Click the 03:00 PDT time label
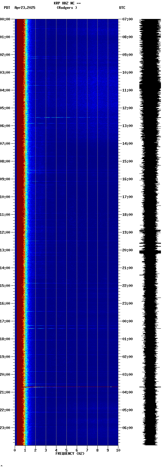 (x=5, y=73)
